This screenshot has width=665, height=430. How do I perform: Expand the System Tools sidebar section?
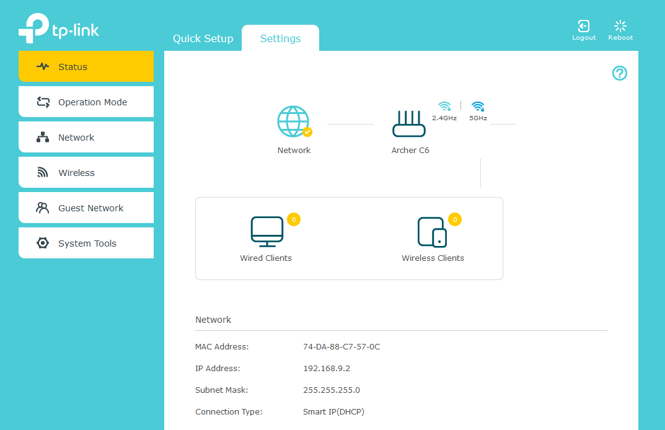click(x=86, y=244)
